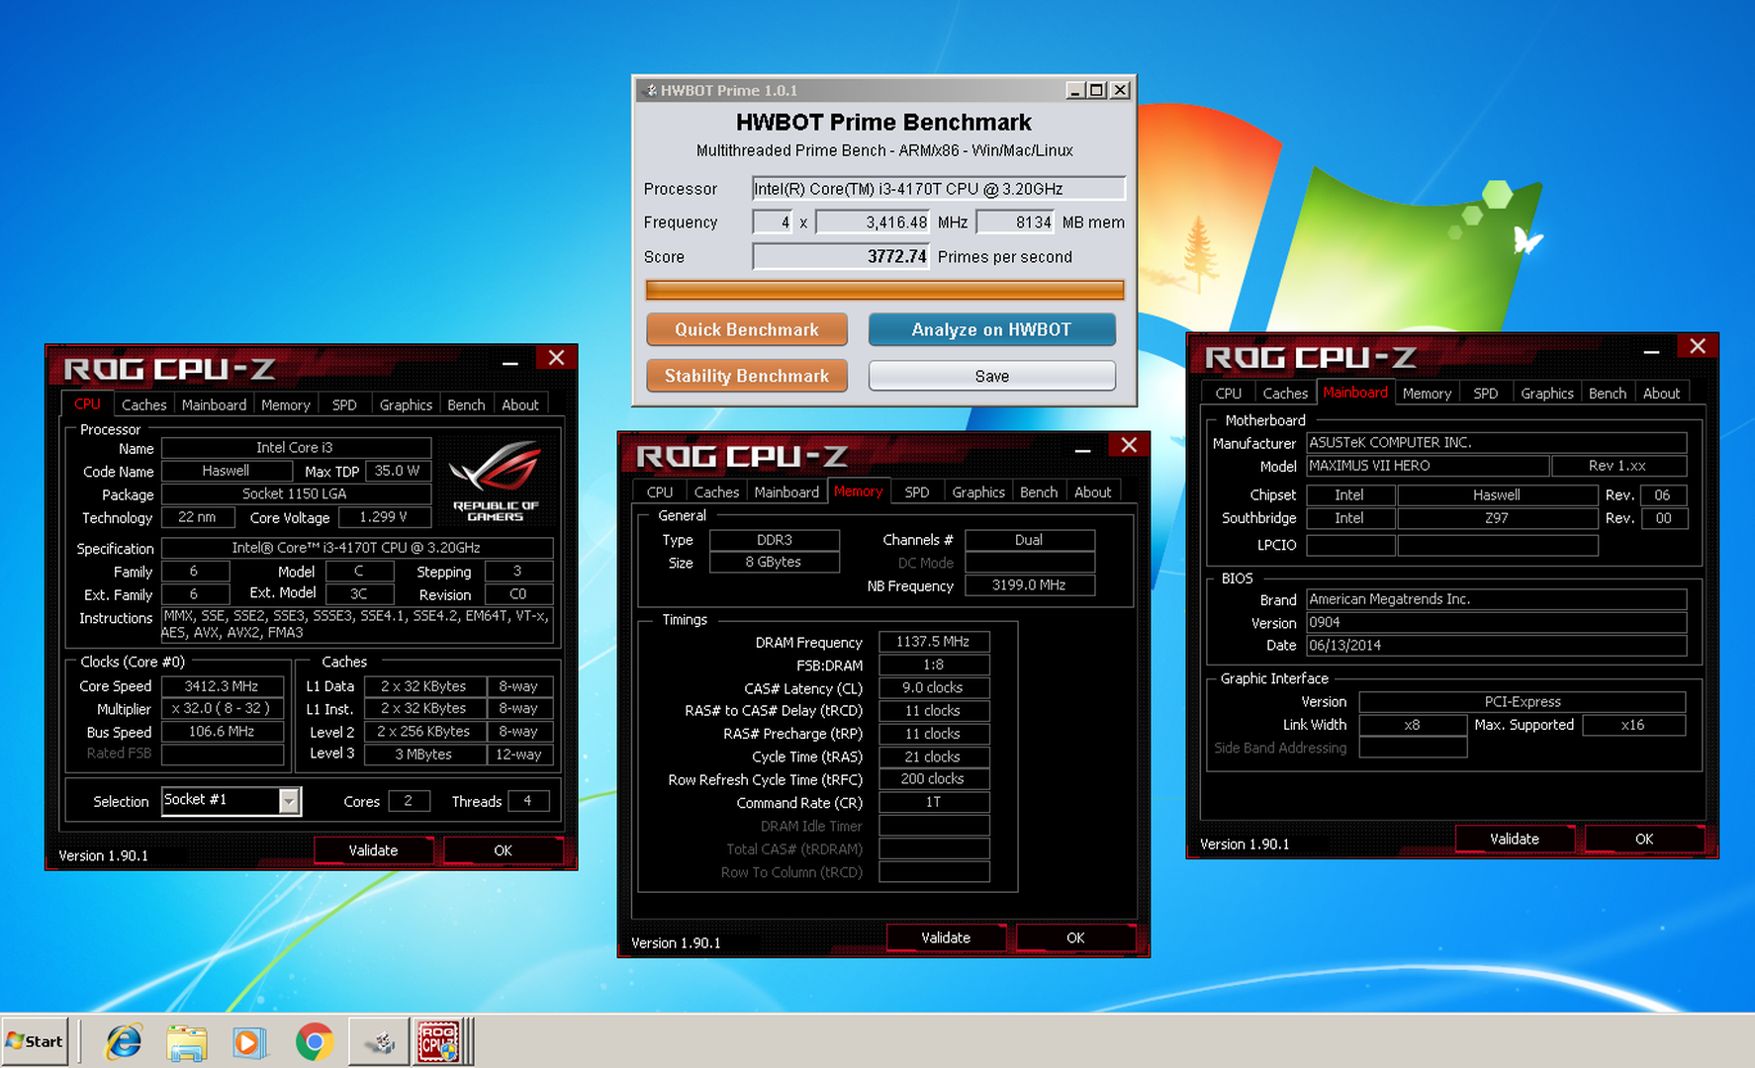Open Memory tab in the CPU window
Screen dimensions: 1755x1068
click(x=286, y=405)
